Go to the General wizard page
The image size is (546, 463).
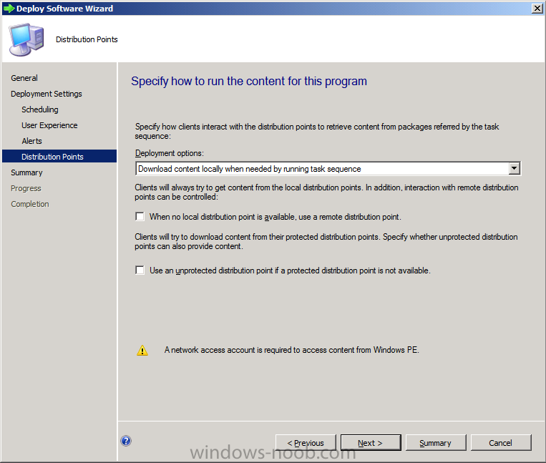click(x=24, y=78)
